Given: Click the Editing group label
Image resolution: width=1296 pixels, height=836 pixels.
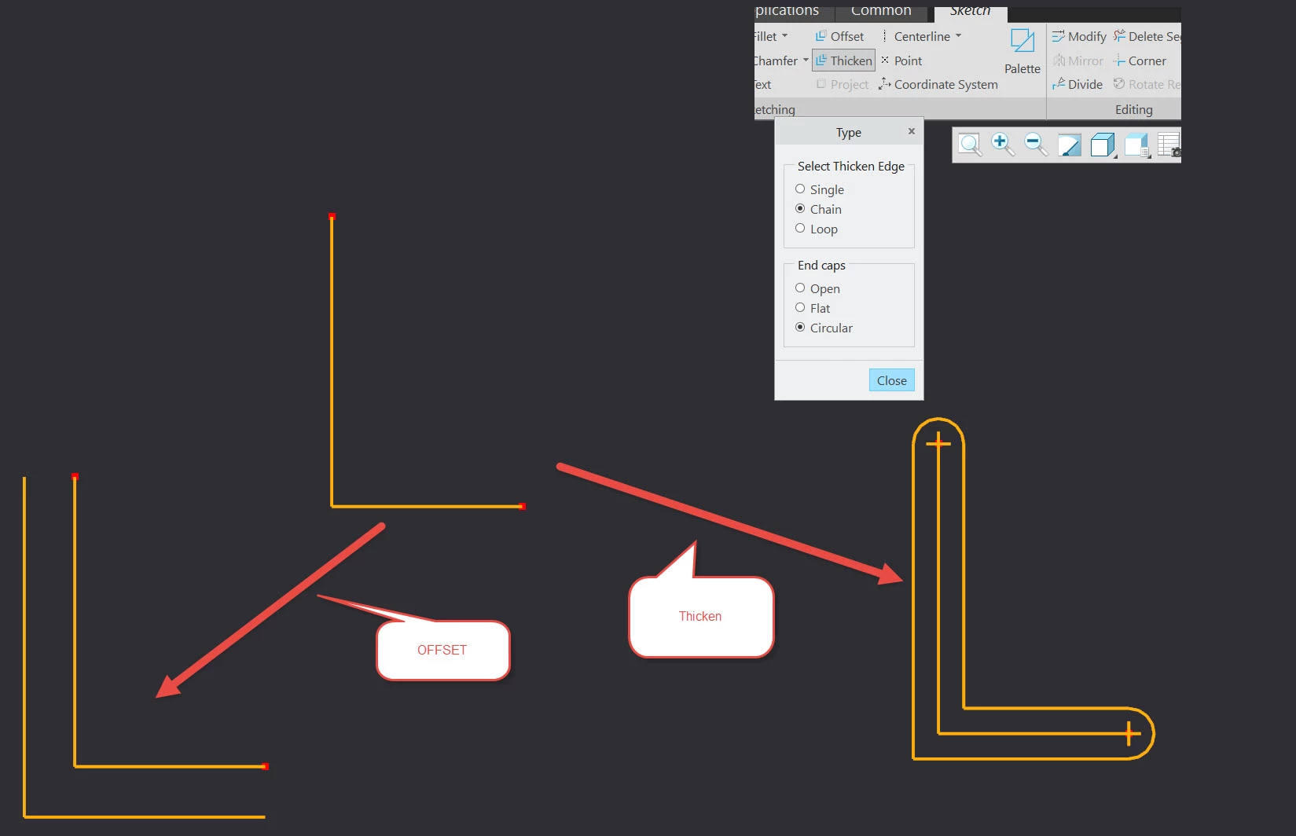Looking at the screenshot, I should click(x=1133, y=109).
